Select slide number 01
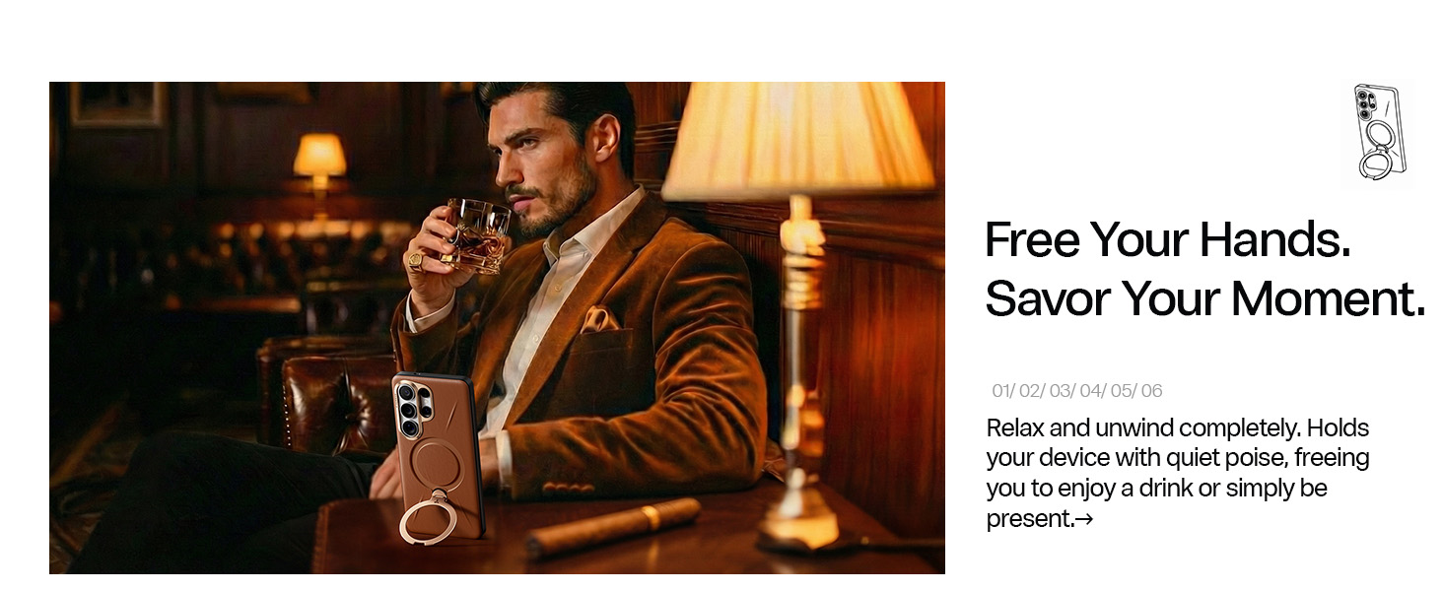This screenshot has width=1443, height=591. 1003,391
